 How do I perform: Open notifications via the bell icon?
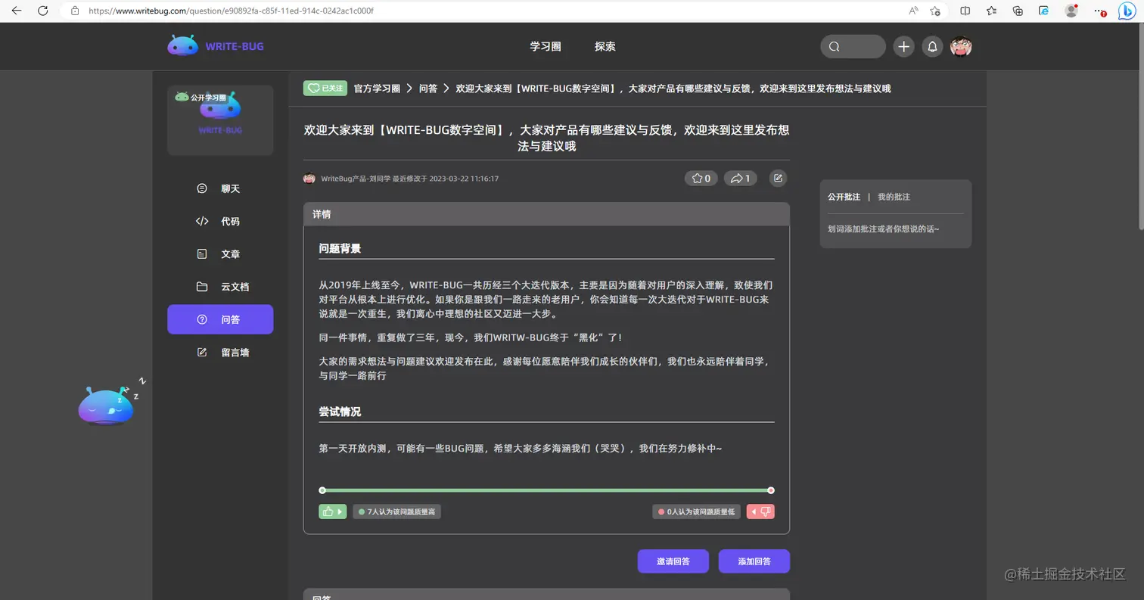point(932,46)
